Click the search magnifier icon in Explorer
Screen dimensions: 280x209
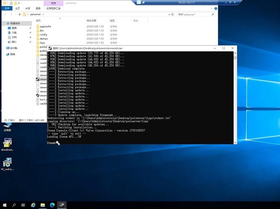click(213, 14)
